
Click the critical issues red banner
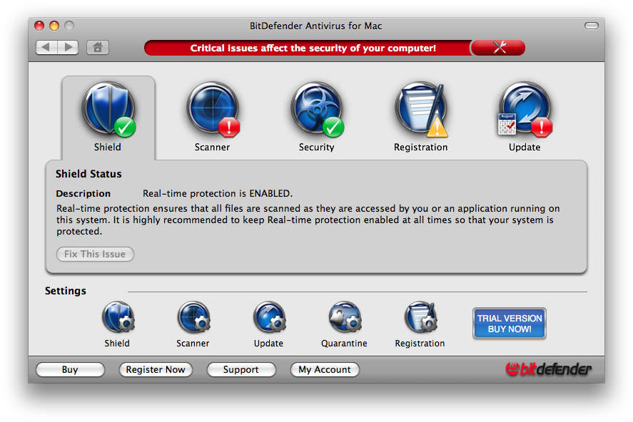(308, 48)
